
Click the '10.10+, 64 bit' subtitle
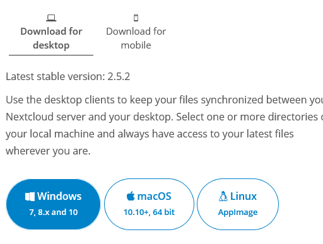[149, 212]
